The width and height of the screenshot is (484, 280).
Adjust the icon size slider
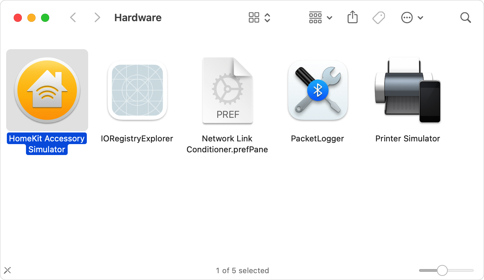443,270
